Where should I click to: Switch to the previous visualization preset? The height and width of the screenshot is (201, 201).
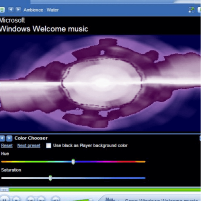11,10
